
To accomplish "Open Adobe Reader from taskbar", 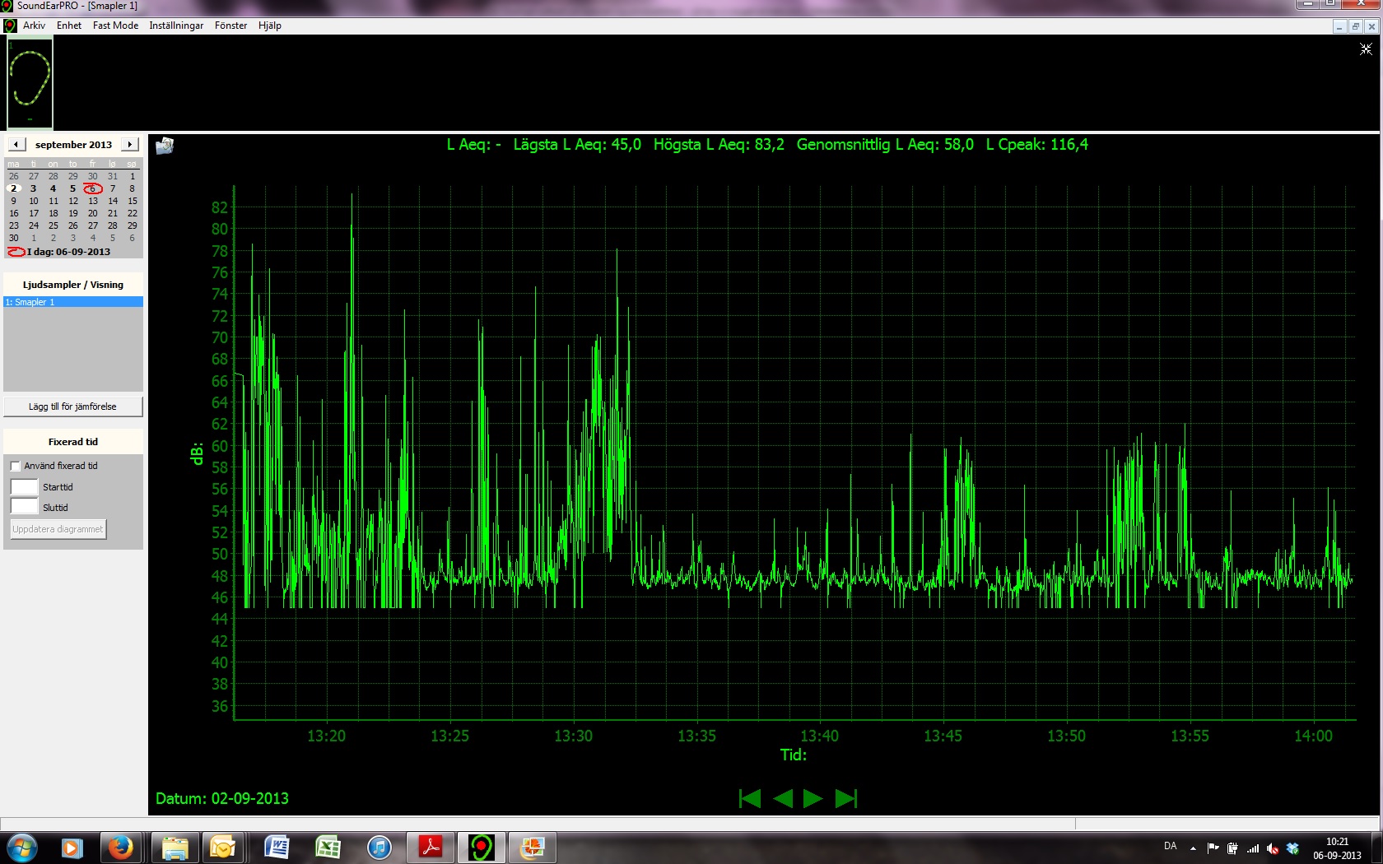I will 431,847.
